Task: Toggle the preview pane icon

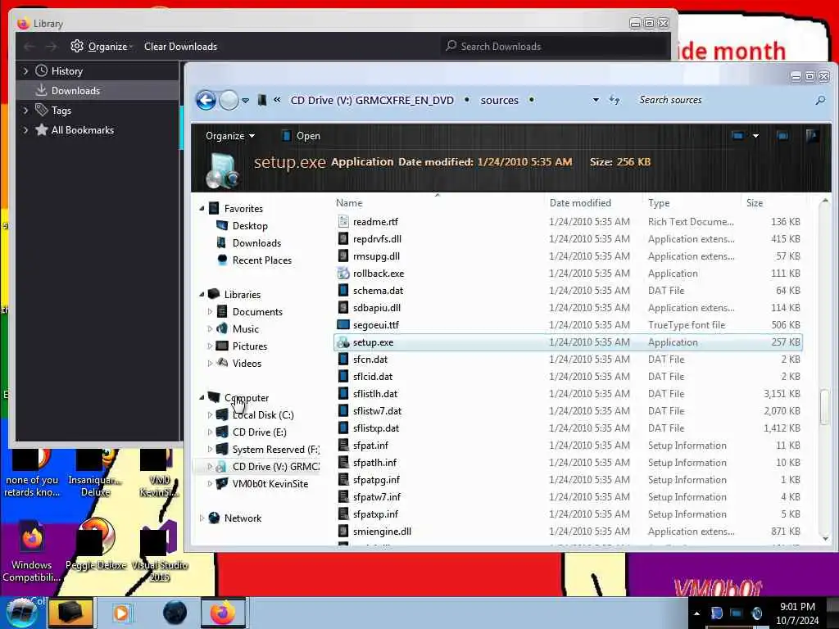Action: [782, 136]
